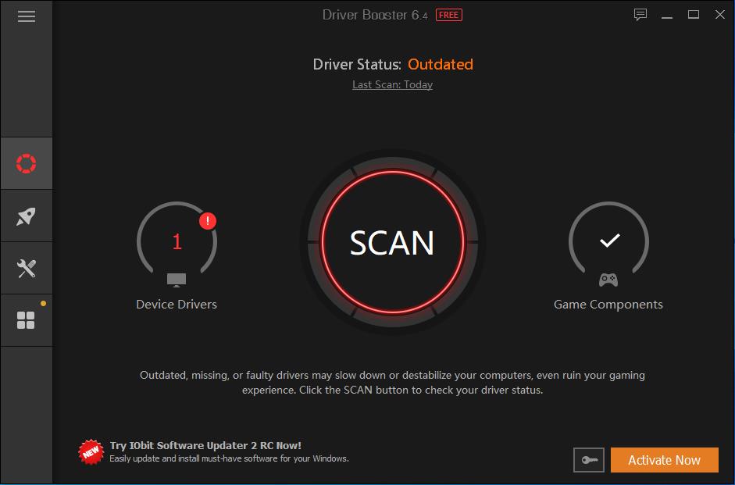Click the big SCAN button
The width and height of the screenshot is (735, 485).
click(392, 242)
